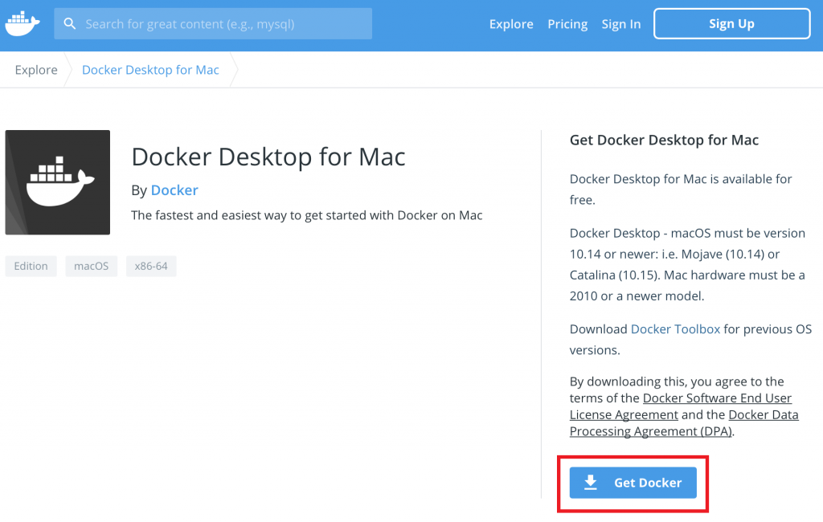Select the macOS tag
The image size is (823, 522).
(x=91, y=266)
